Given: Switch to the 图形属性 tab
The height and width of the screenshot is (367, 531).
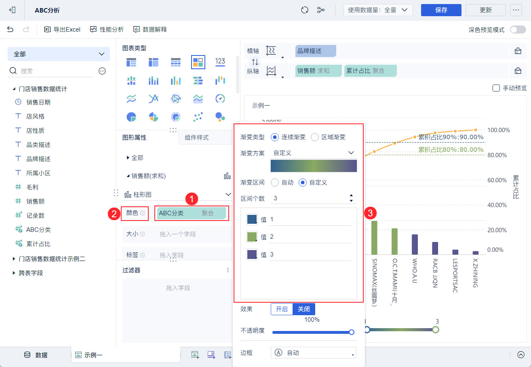Looking at the screenshot, I should (x=135, y=138).
